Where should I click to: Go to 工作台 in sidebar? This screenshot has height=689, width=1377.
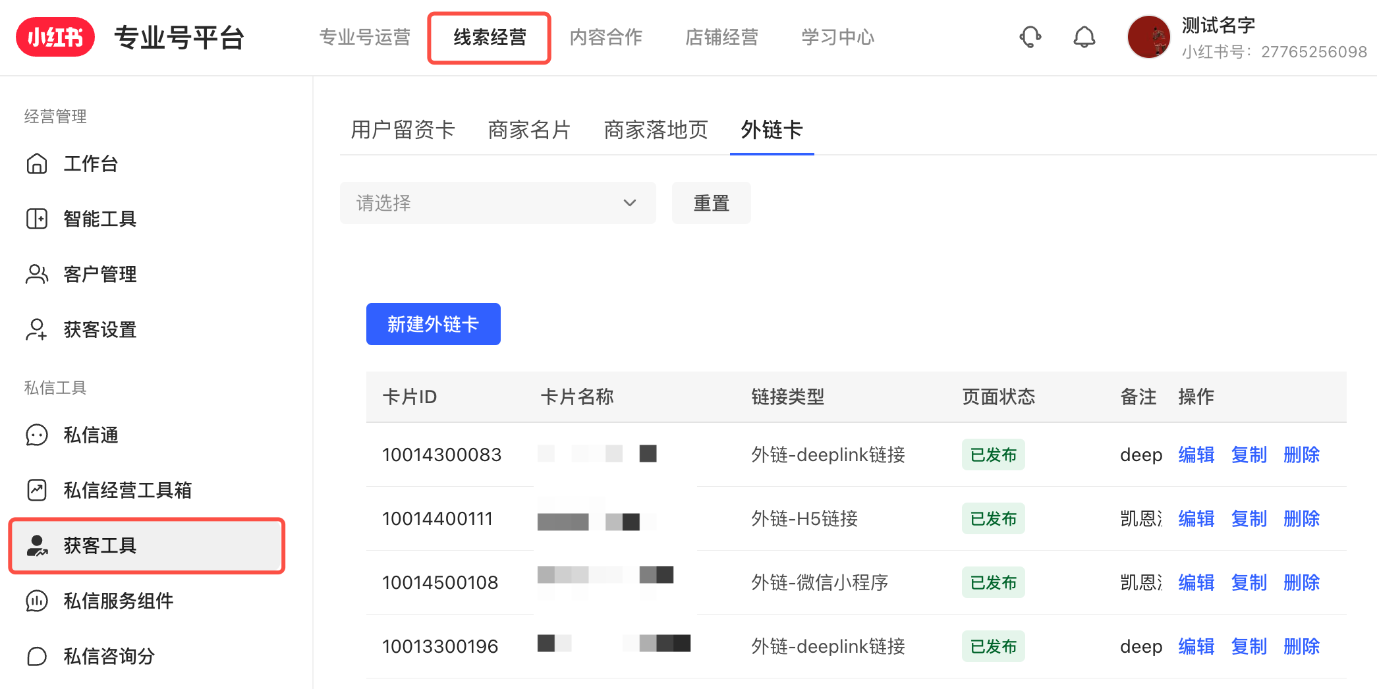pos(91,163)
